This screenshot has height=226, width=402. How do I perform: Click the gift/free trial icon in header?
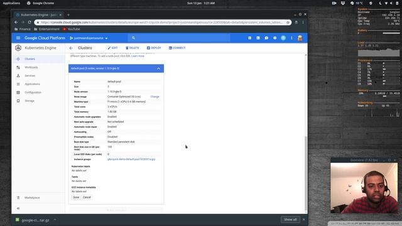[x=250, y=38]
